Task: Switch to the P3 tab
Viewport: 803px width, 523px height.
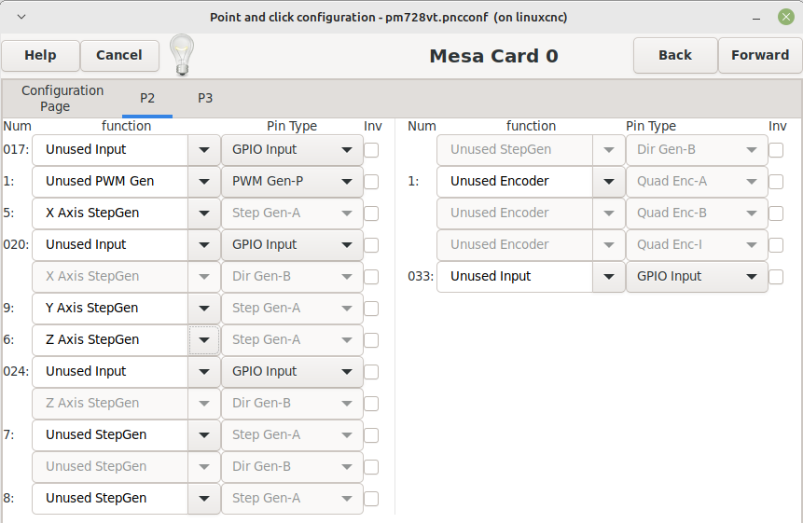Action: pos(205,98)
